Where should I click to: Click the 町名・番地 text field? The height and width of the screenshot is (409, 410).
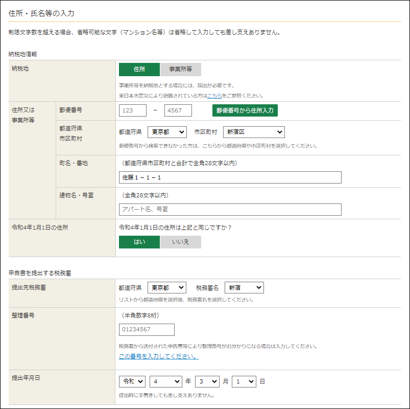(x=230, y=177)
